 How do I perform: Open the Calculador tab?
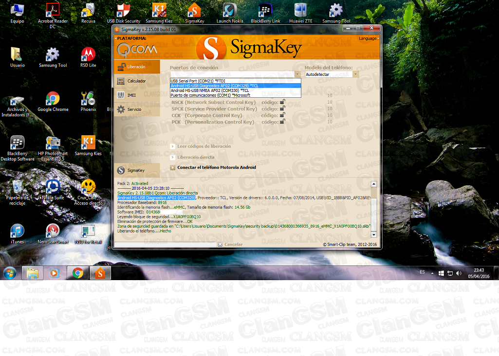tap(137, 81)
